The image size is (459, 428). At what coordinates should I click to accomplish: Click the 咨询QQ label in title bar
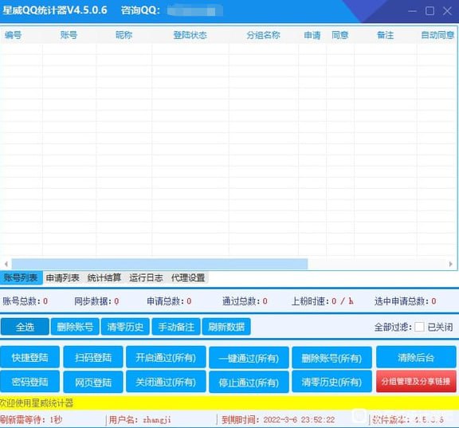140,10
